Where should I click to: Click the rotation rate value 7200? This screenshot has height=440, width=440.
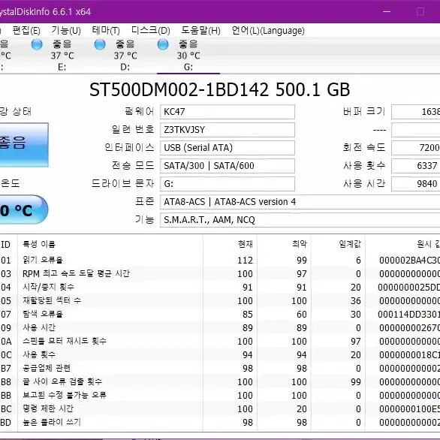(415, 148)
